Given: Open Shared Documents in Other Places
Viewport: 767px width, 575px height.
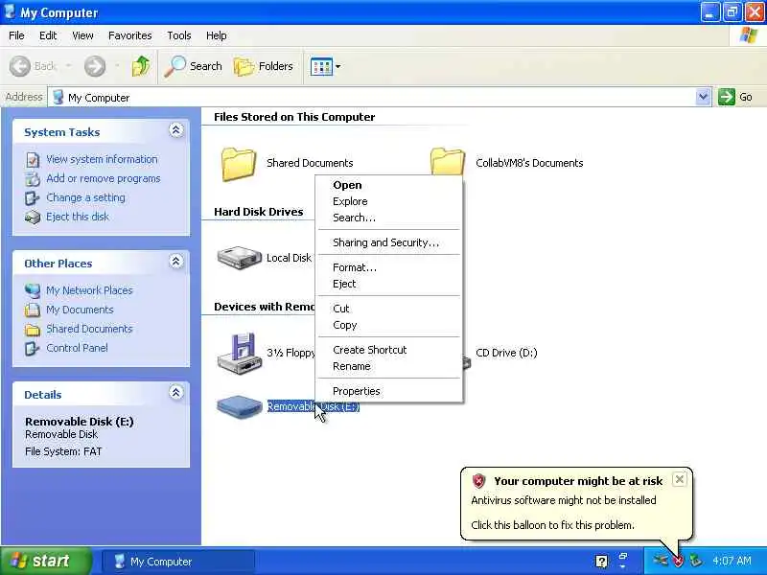Looking at the screenshot, I should point(89,329).
